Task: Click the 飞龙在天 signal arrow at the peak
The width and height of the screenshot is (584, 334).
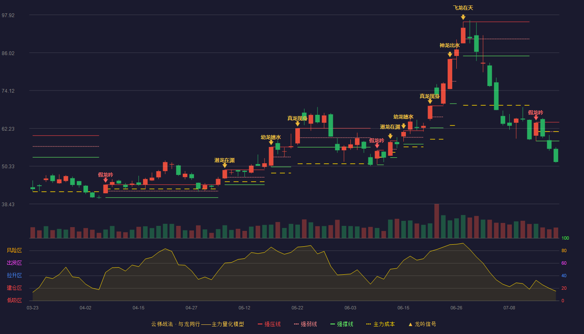Action: (x=463, y=17)
